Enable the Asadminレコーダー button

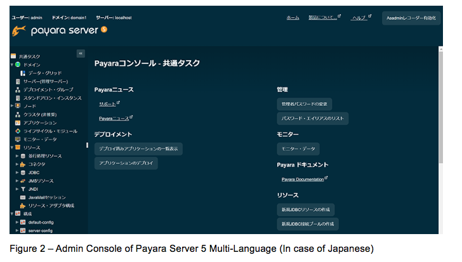click(411, 18)
